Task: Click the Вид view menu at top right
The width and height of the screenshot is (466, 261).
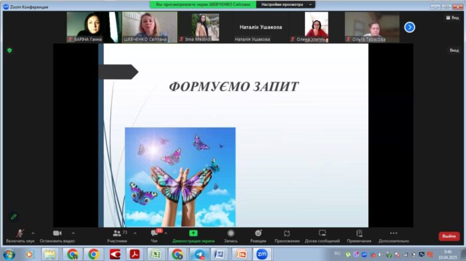Action: coord(452,18)
